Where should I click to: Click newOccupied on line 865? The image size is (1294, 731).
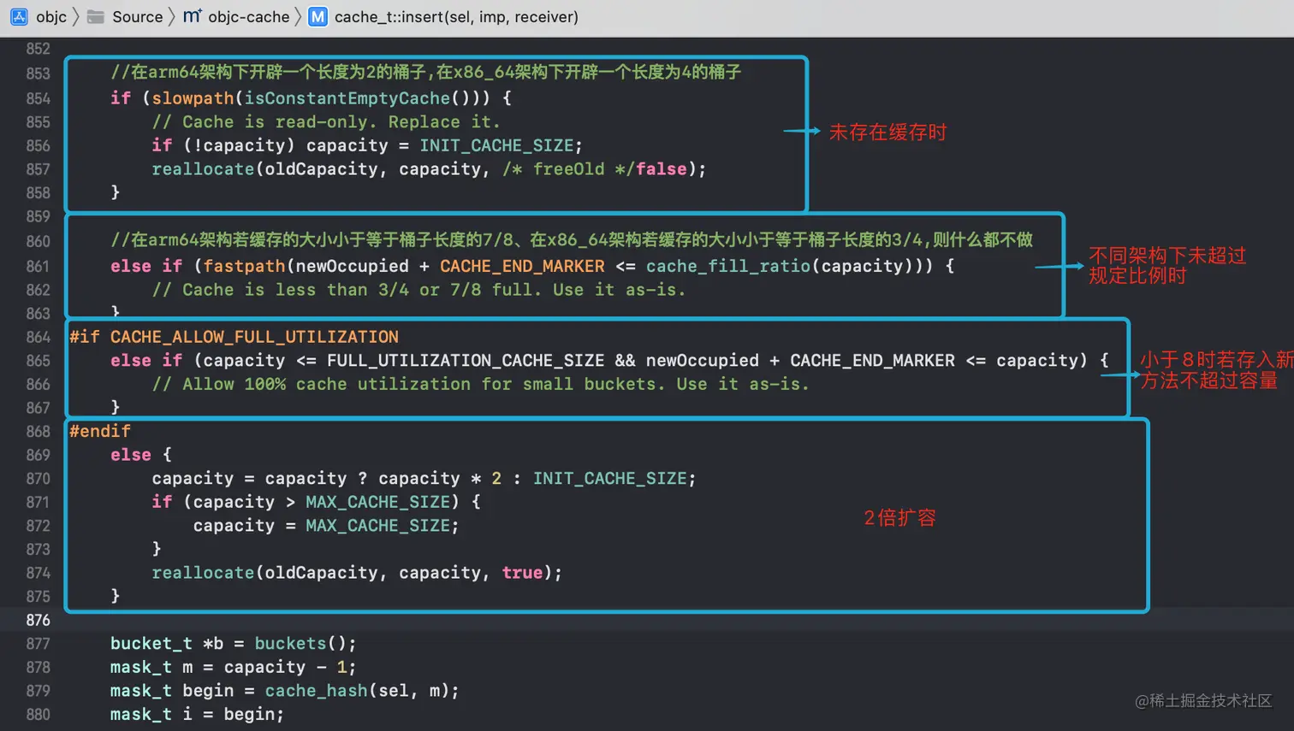[702, 361]
